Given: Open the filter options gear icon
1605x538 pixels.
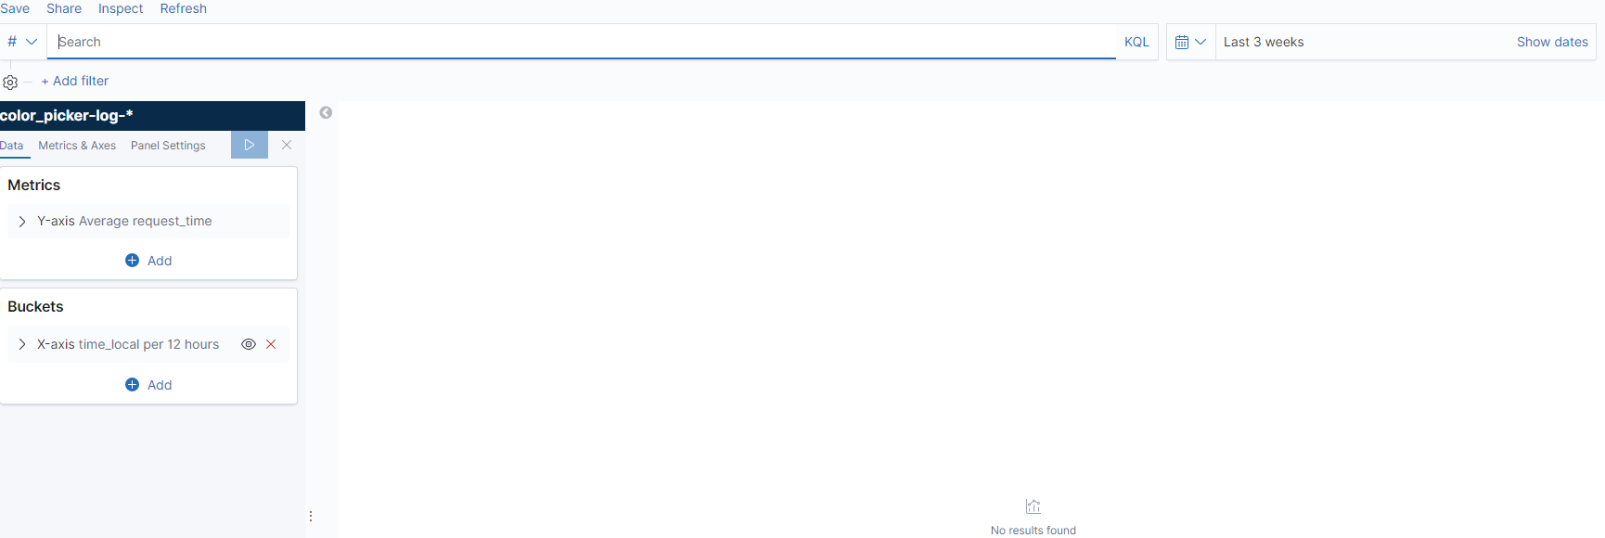Looking at the screenshot, I should (10, 82).
